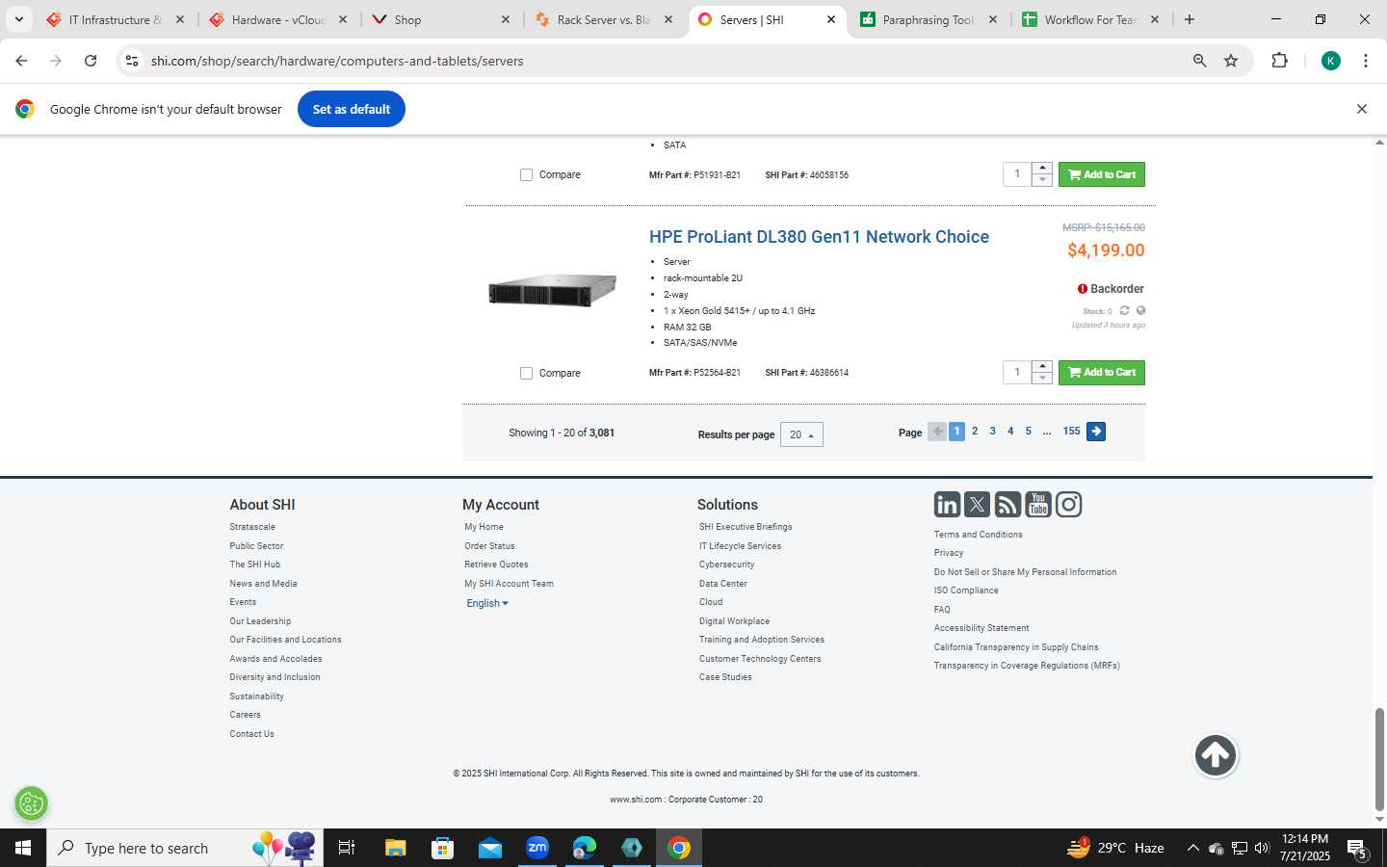Open Cybersecurity solutions link
The image size is (1387, 867).
pos(726,565)
